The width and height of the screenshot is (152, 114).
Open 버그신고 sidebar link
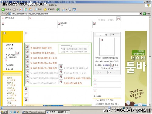click(9, 69)
